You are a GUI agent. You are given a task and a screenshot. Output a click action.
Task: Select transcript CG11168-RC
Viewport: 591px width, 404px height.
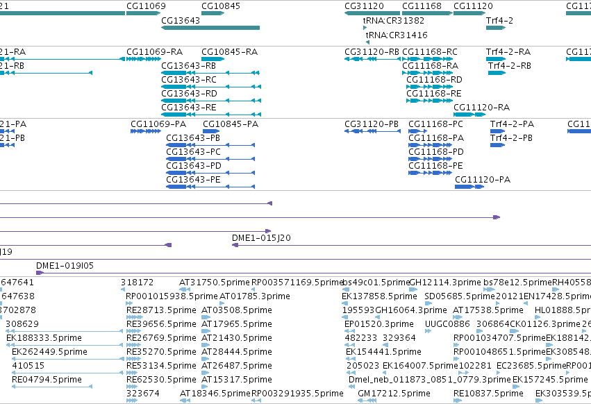tap(427, 59)
